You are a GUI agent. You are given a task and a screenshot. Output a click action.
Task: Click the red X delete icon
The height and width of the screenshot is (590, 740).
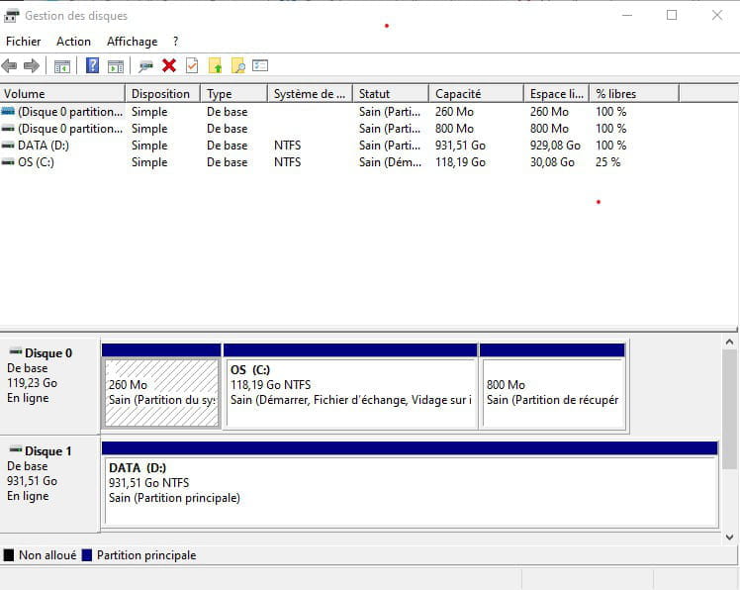point(169,65)
